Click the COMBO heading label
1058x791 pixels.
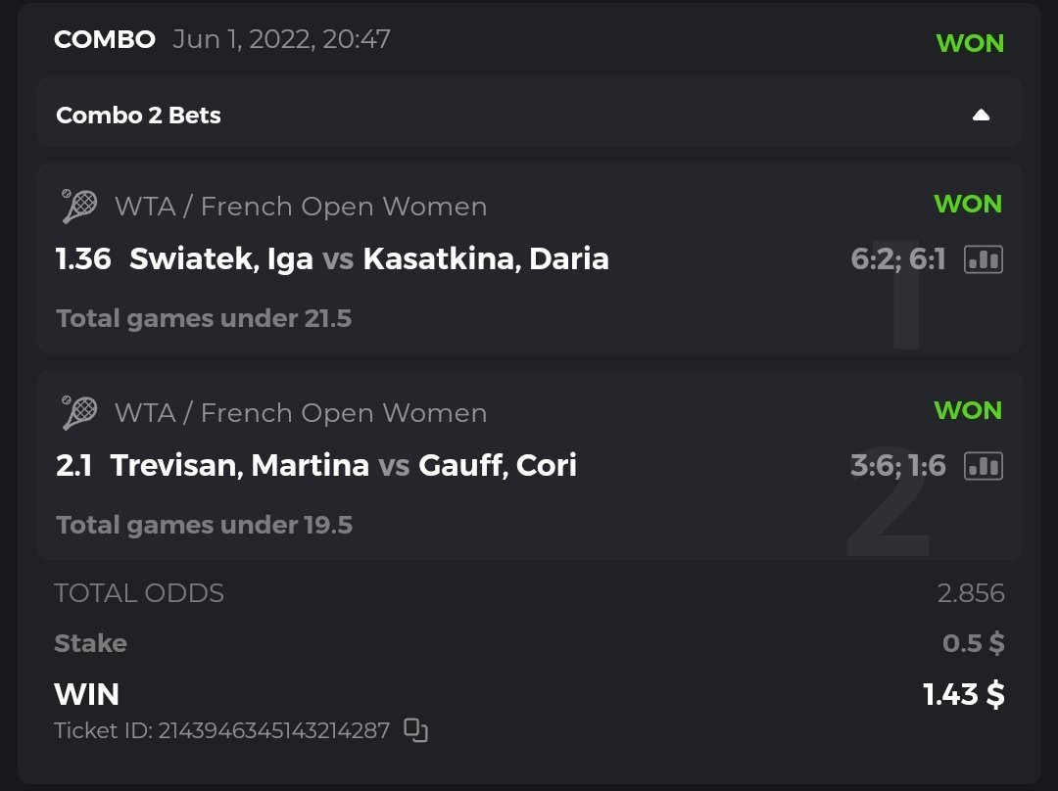coord(105,40)
